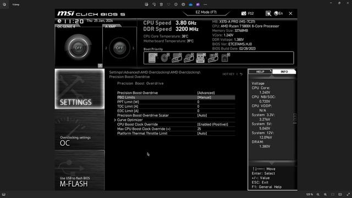352x198 pixels.
Task: Click the rotate icon in Photos toolbar
Action: tap(154, 4)
